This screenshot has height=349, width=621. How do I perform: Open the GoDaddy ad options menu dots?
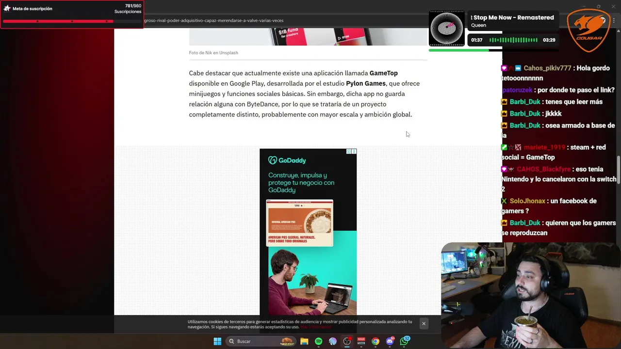[354, 152]
